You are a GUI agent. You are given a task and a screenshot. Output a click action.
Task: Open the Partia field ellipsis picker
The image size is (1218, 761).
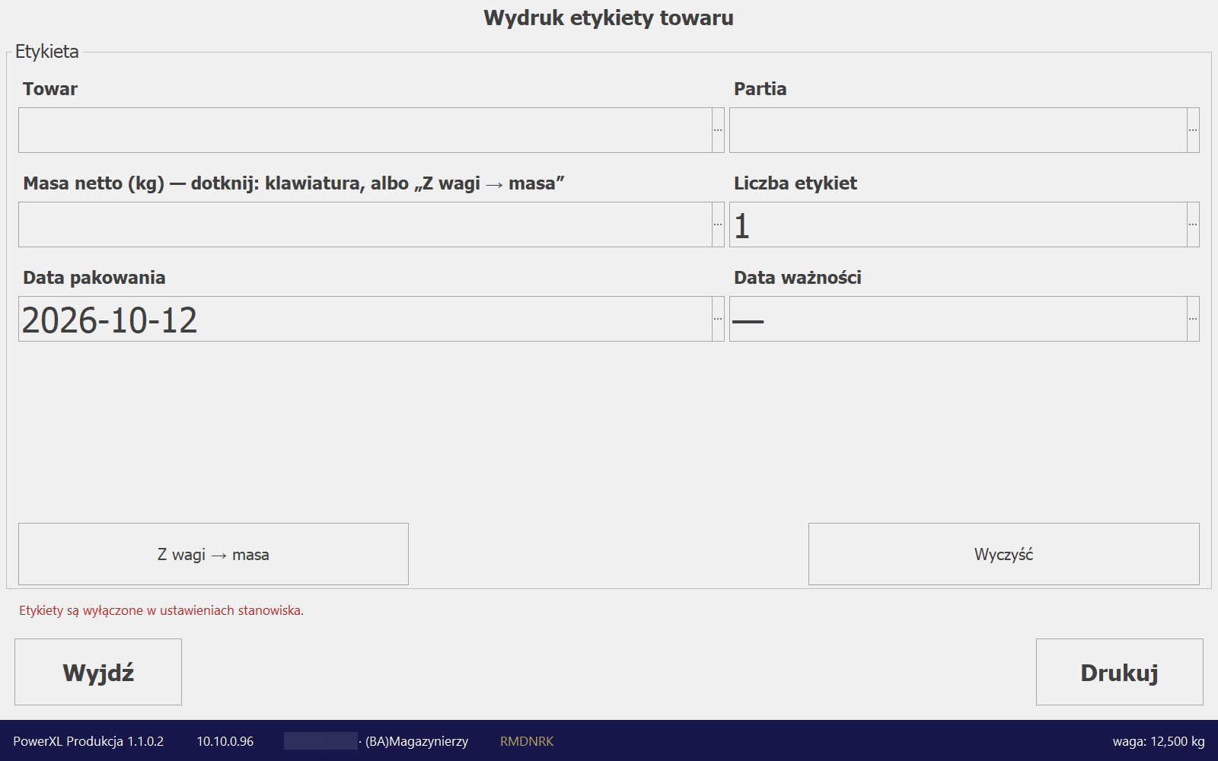click(1193, 130)
